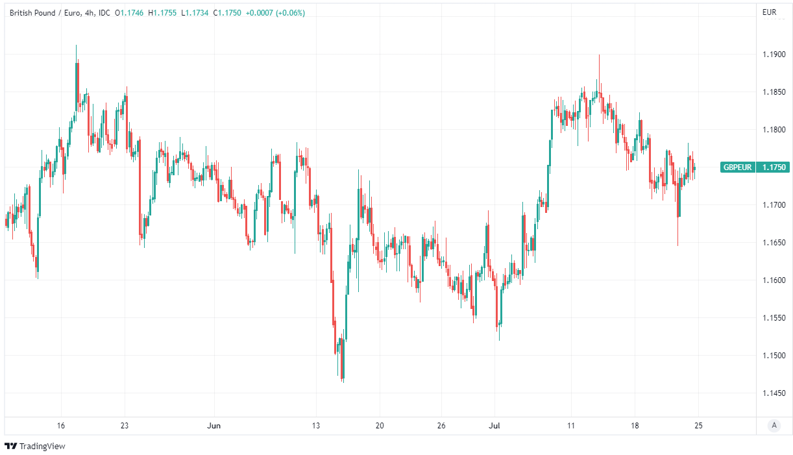Screen dimensions: 793x455
Task: Click the TradingView logo
Action: [x=34, y=446]
